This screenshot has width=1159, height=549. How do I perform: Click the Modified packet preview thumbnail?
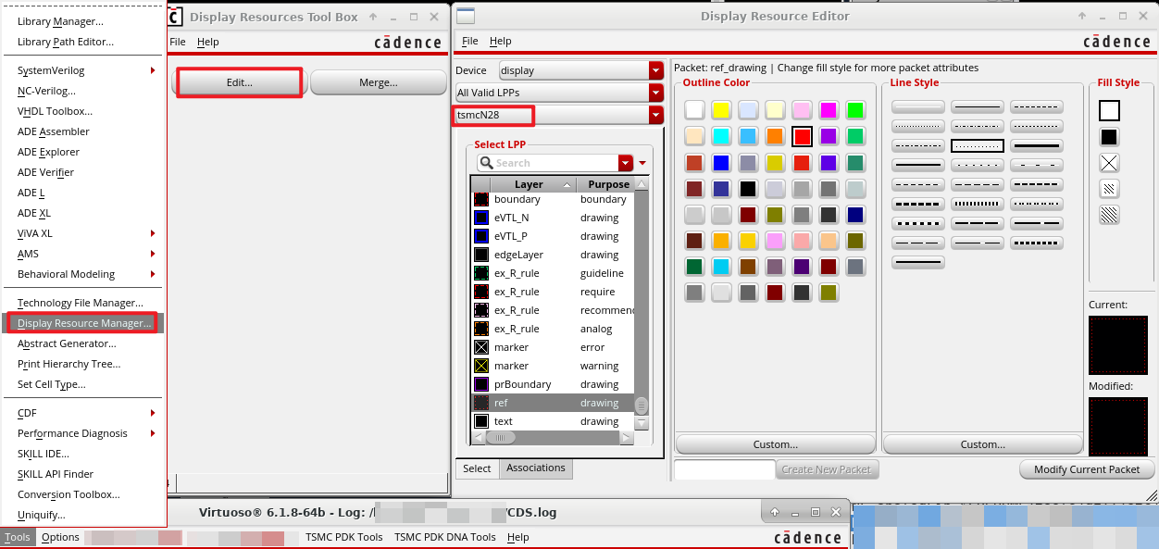tap(1118, 427)
